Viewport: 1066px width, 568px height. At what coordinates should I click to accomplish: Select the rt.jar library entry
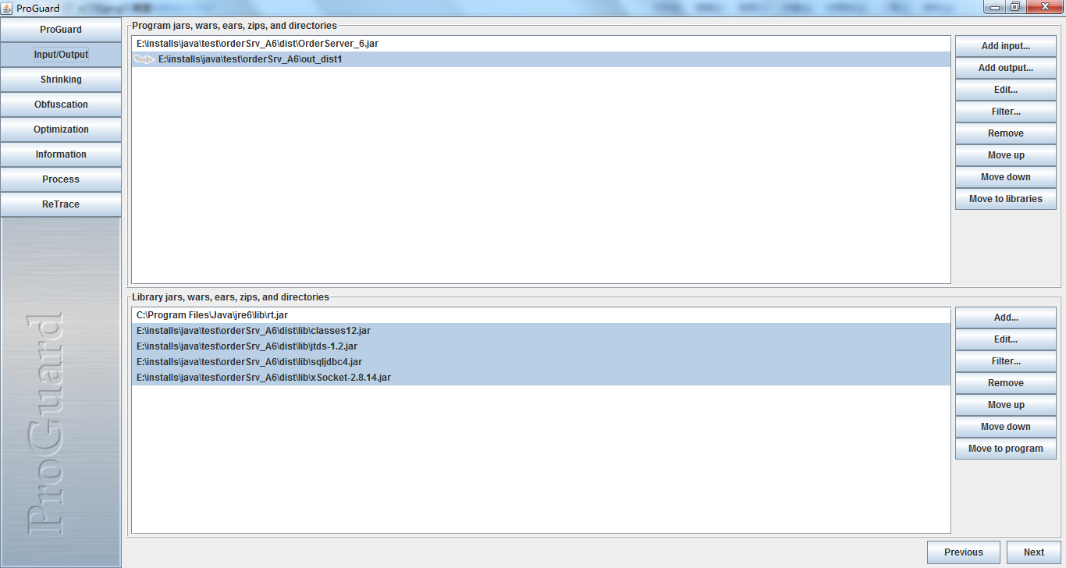click(x=541, y=315)
